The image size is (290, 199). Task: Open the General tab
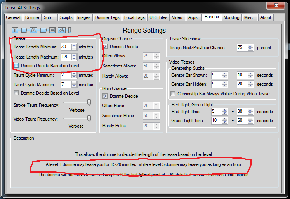[13, 17]
